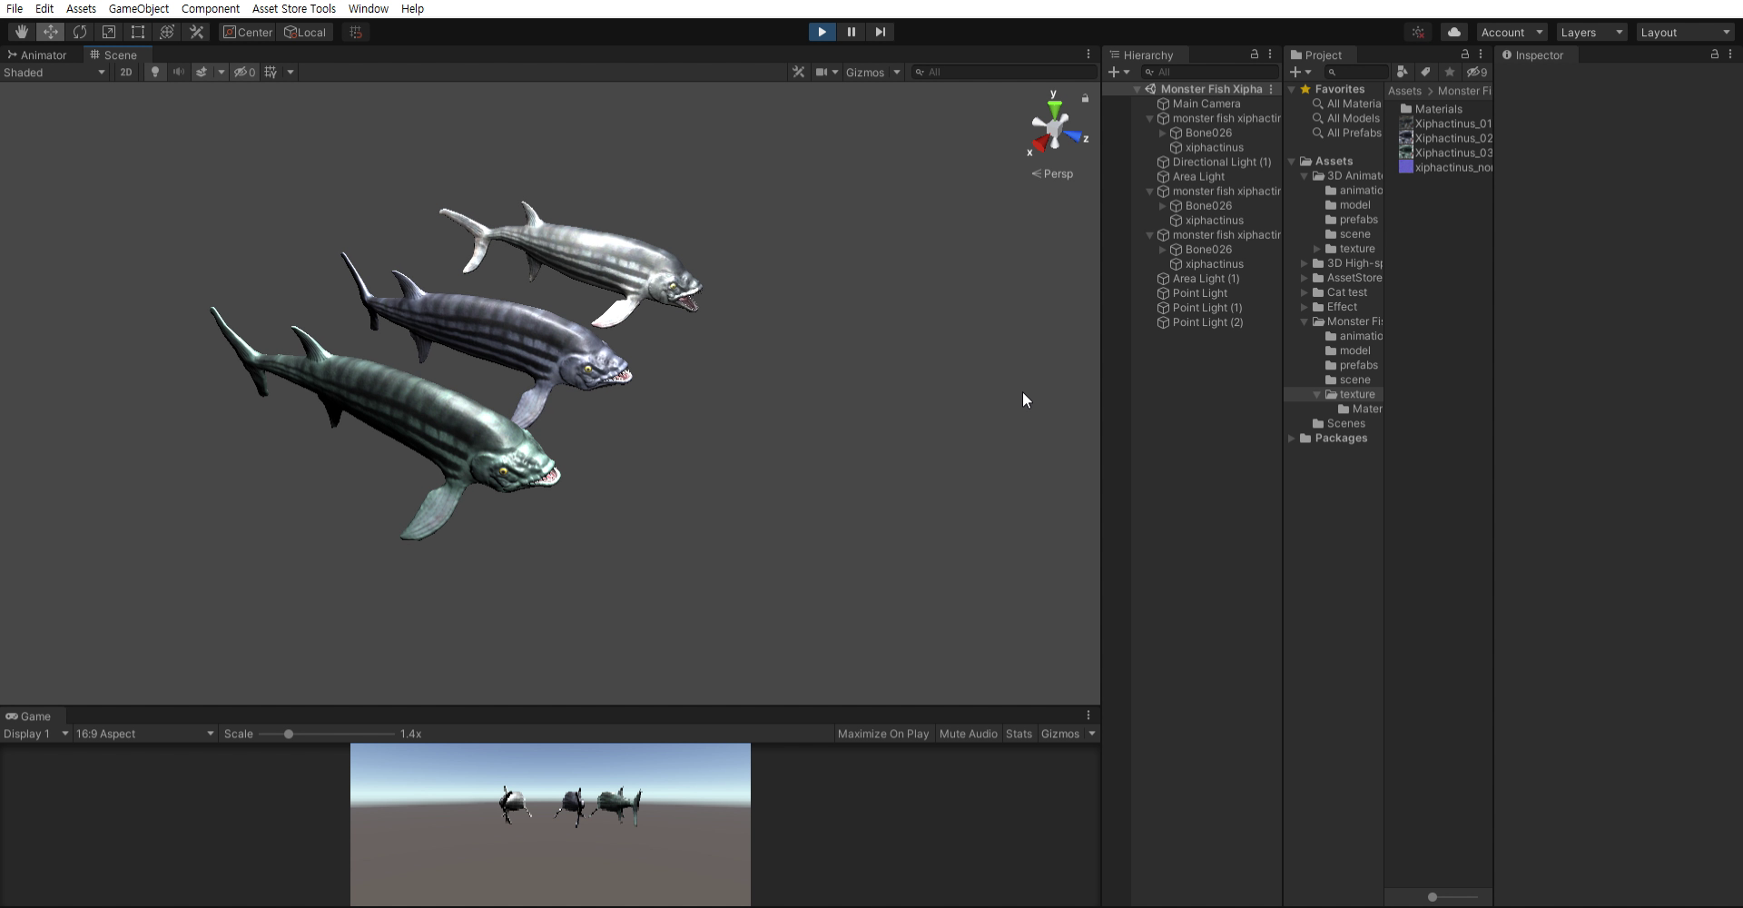
Task: Open Layout dropdown
Action: [x=1686, y=32]
